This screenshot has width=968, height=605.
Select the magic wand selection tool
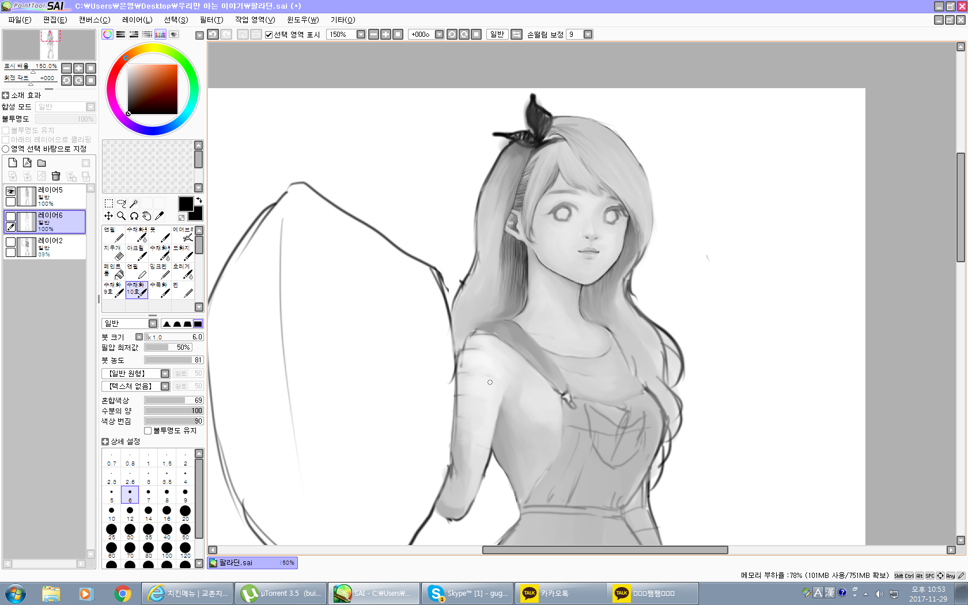pyautogui.click(x=134, y=203)
